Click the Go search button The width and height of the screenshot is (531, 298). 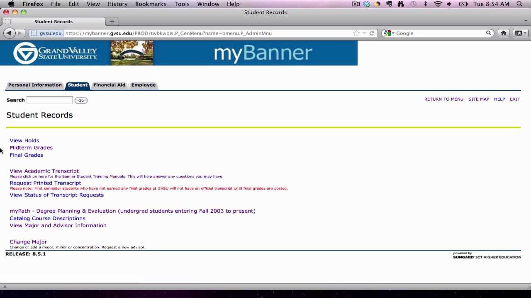[81, 100]
